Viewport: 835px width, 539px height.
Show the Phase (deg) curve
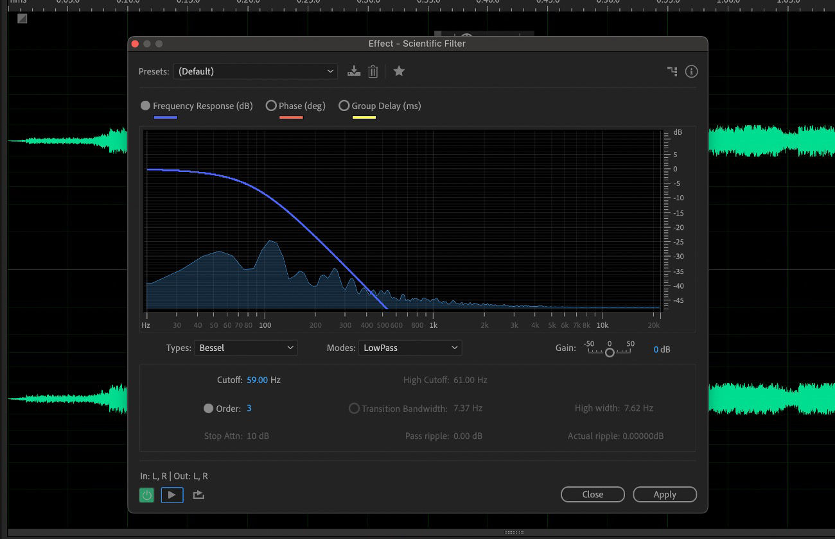tap(271, 105)
